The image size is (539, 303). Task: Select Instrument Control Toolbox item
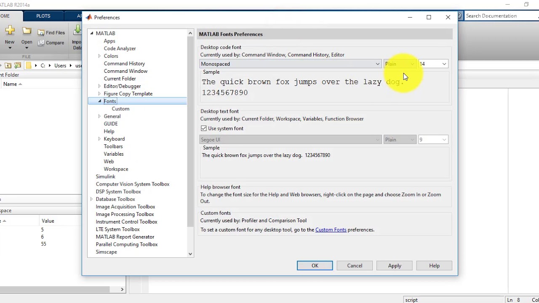point(126,222)
